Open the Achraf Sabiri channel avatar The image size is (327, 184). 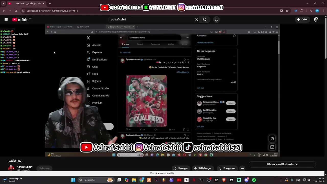pos(11,168)
